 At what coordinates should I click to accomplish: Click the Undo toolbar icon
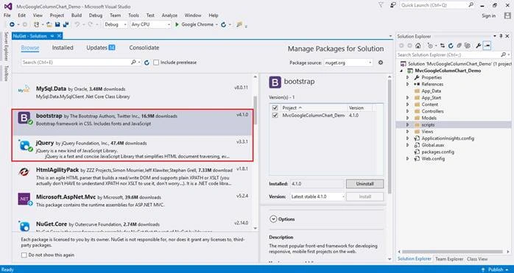click(x=77, y=24)
